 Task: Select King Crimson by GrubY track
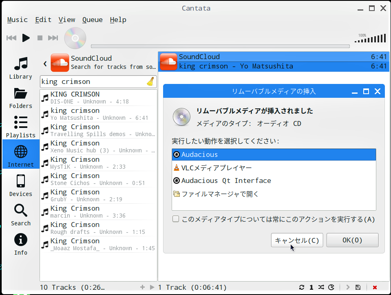point(99,196)
